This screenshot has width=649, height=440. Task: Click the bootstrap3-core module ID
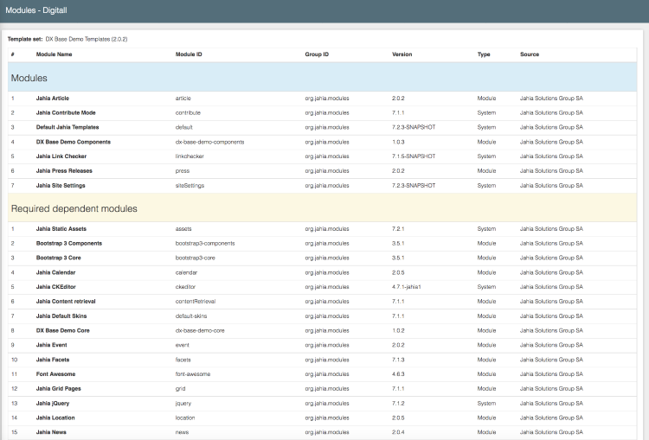(x=196, y=258)
